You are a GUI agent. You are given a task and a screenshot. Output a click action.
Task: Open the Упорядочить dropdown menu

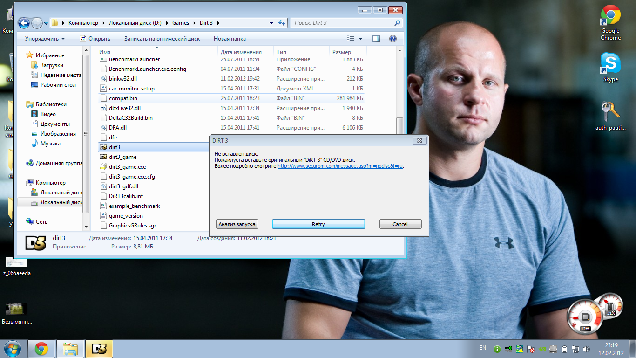click(45, 39)
